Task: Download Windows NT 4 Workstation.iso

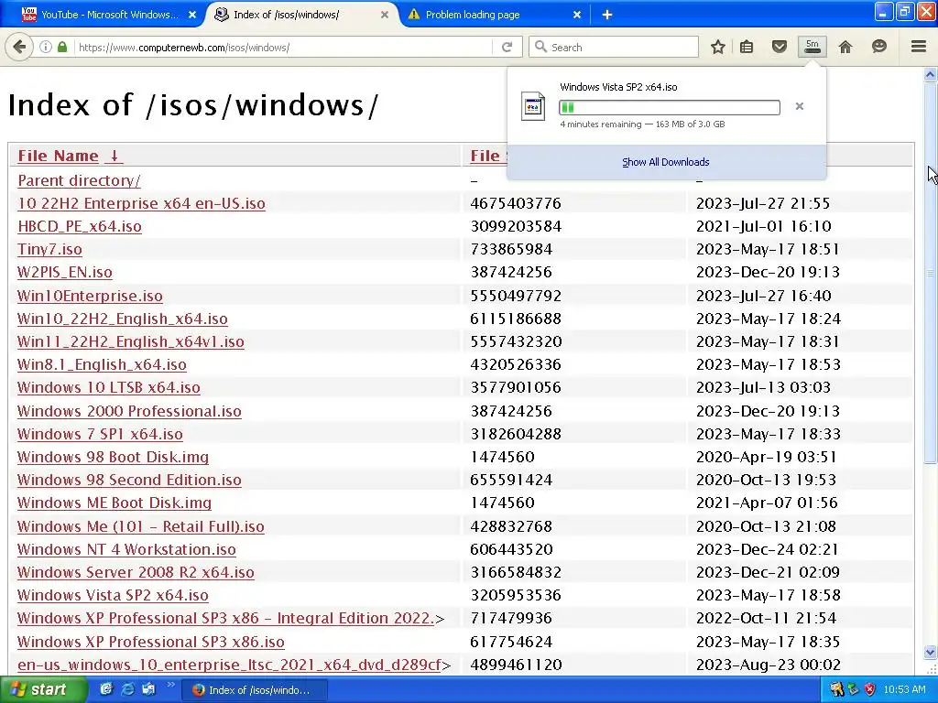Action: coord(126,549)
